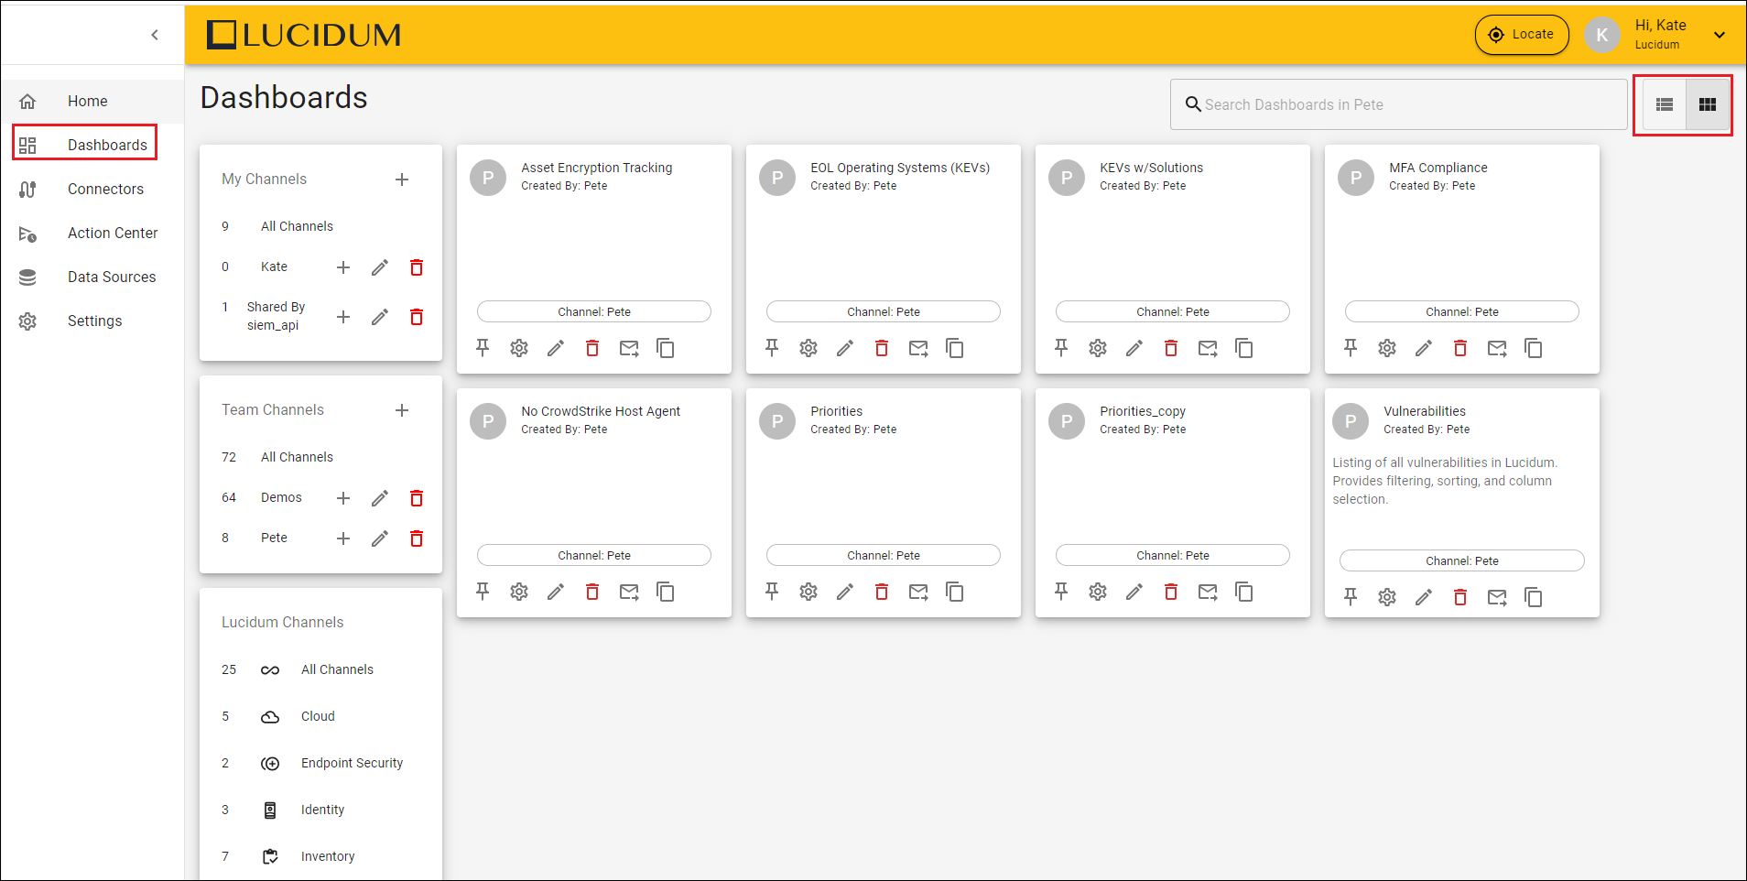Screen dimensions: 1747x881
Task: Select All Channels under Team Channels
Action: (297, 457)
